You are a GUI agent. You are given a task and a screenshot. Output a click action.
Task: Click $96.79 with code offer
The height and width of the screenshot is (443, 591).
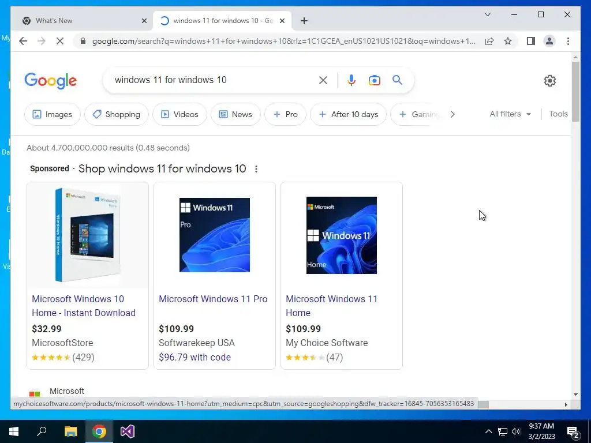click(x=194, y=357)
